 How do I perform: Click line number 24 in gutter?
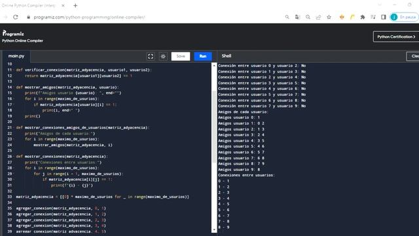(10, 145)
